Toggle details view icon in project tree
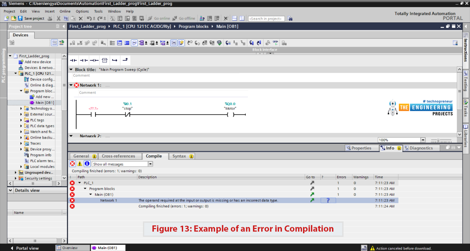 point(54,42)
